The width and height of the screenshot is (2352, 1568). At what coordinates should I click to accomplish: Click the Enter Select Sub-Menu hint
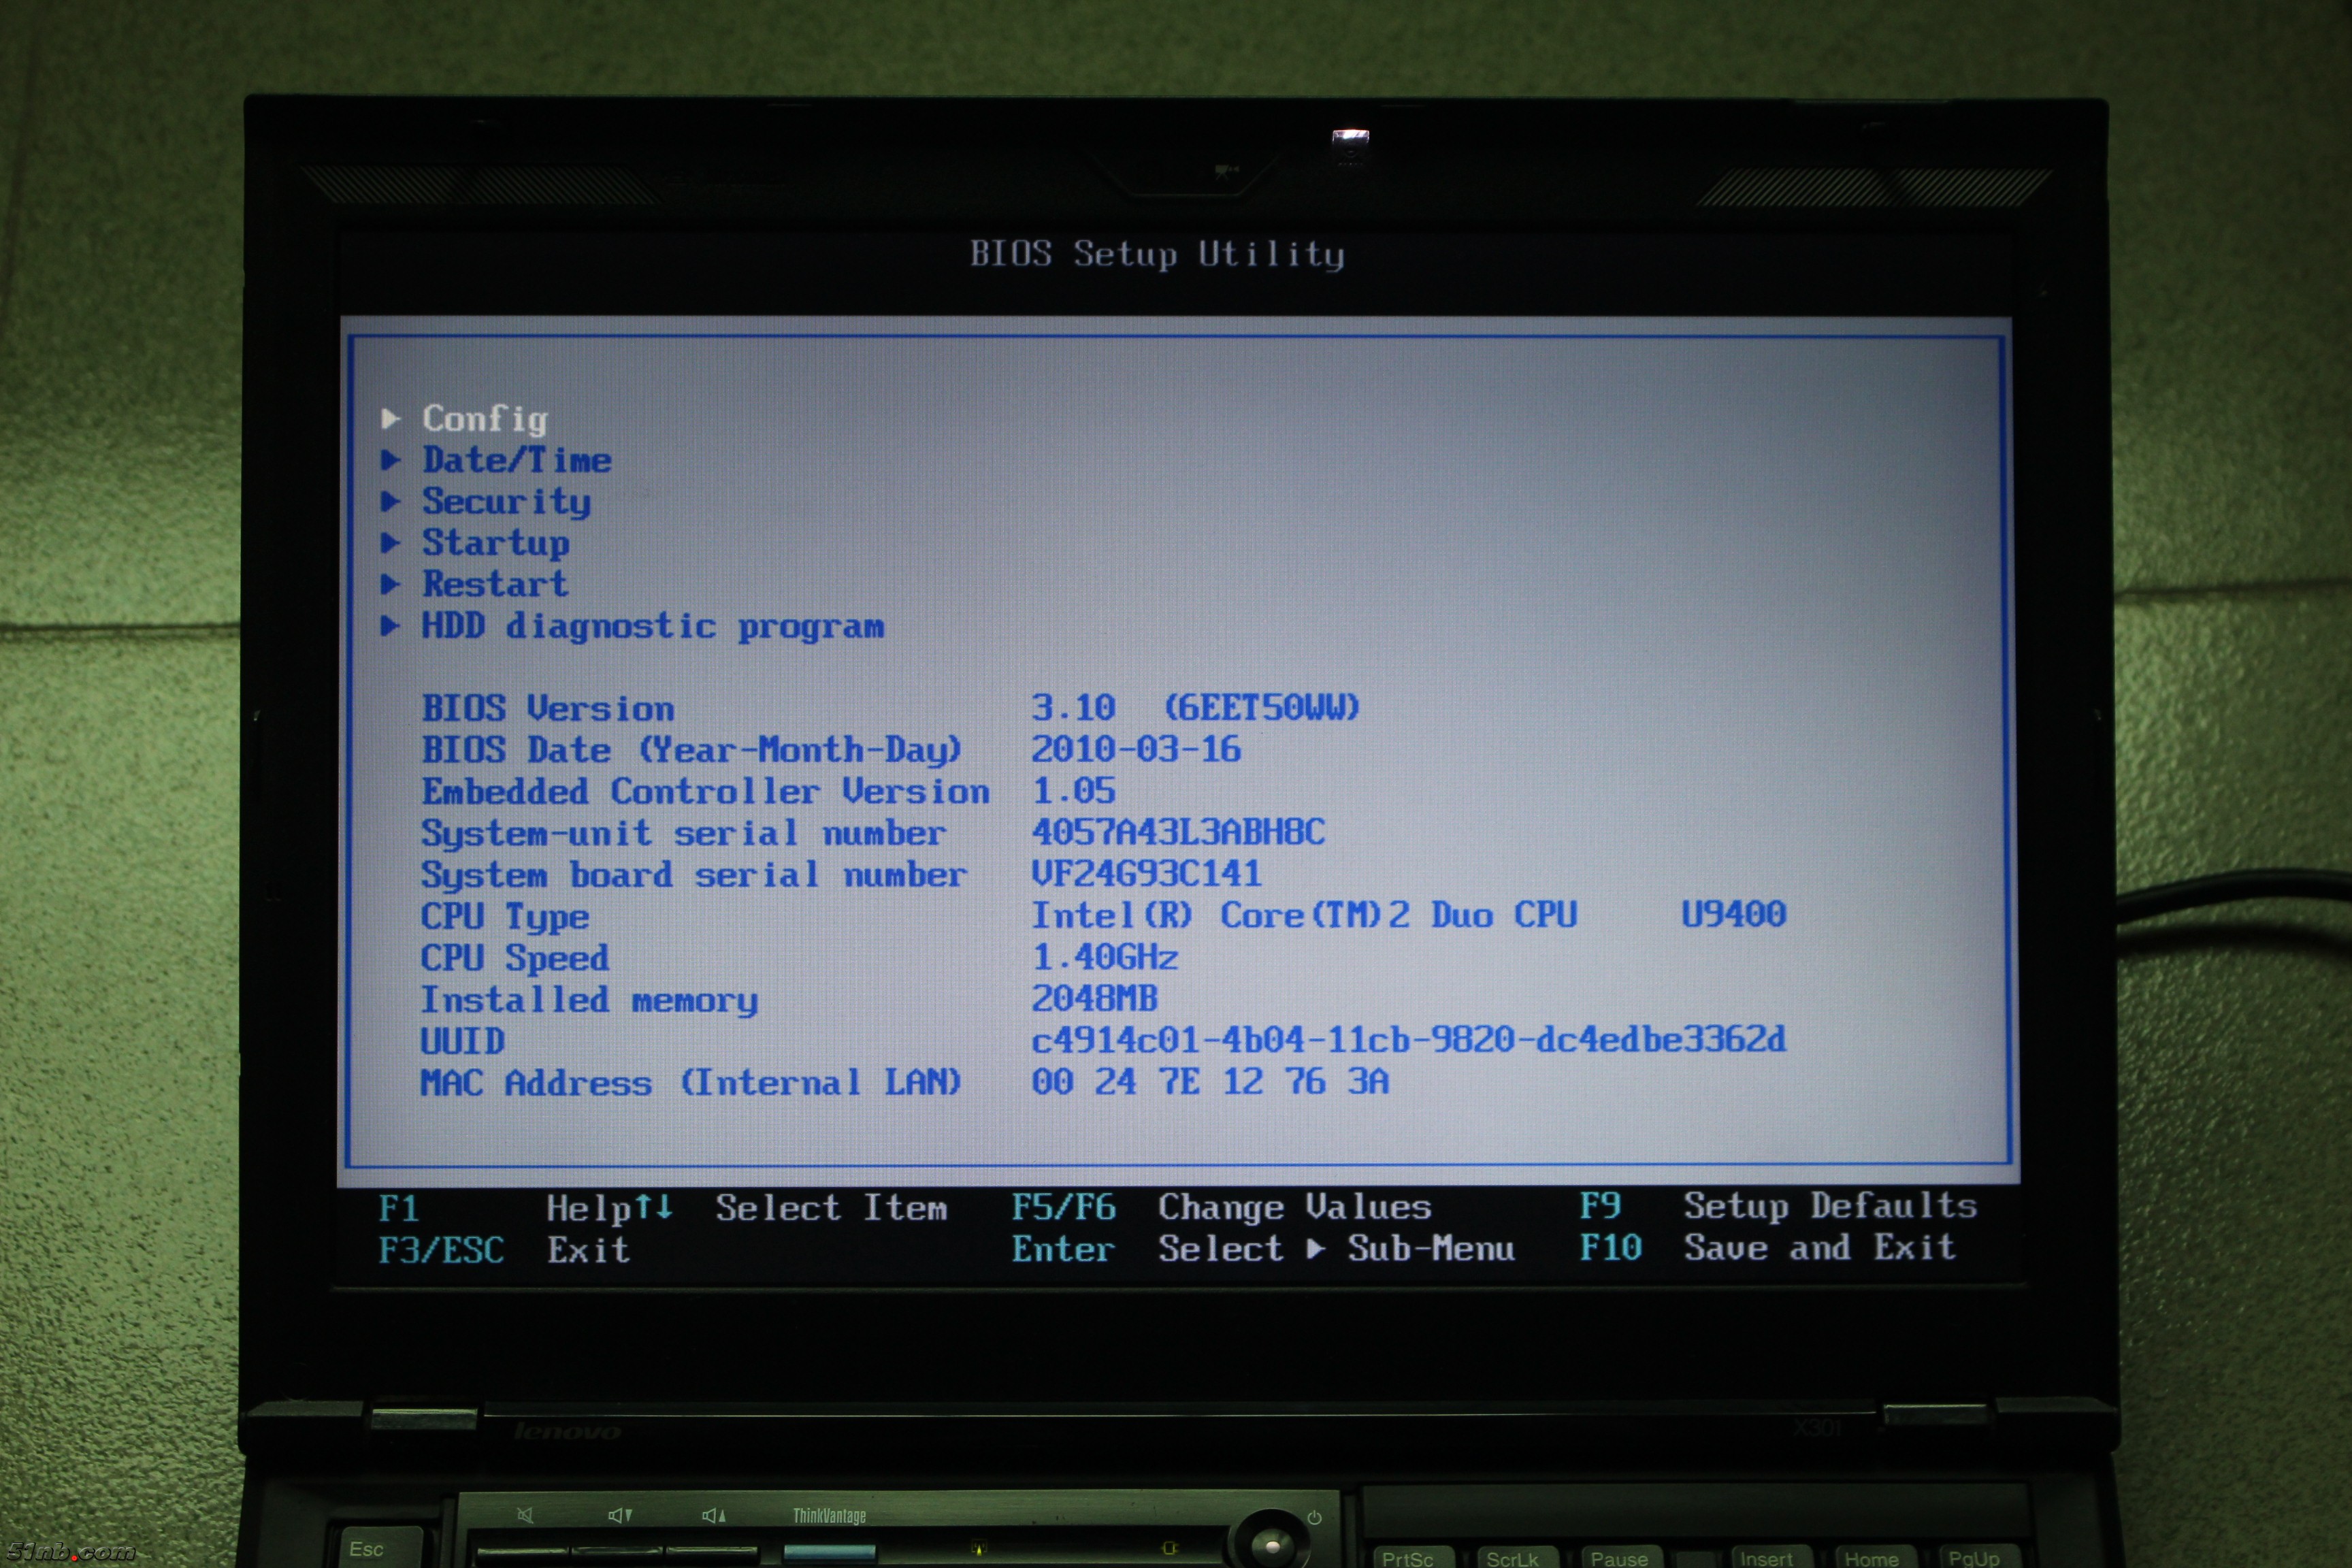pyautogui.click(x=1263, y=1249)
